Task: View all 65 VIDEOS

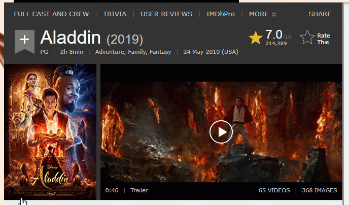Action: (274, 190)
